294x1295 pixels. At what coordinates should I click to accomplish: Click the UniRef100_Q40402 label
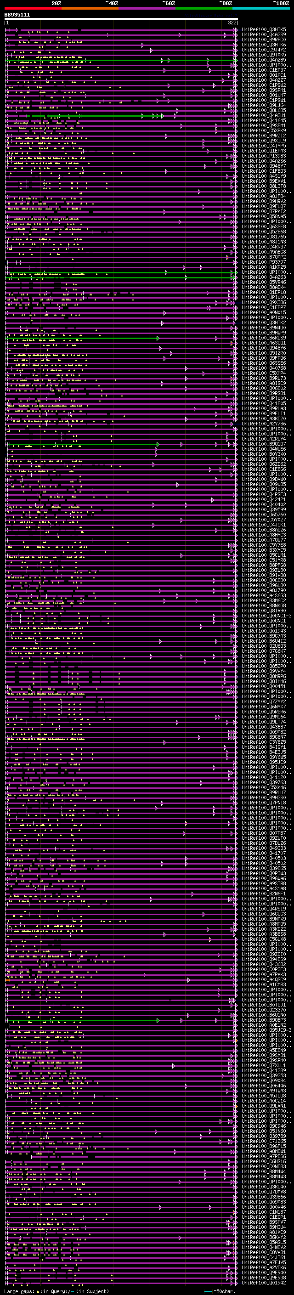tap(264, 505)
